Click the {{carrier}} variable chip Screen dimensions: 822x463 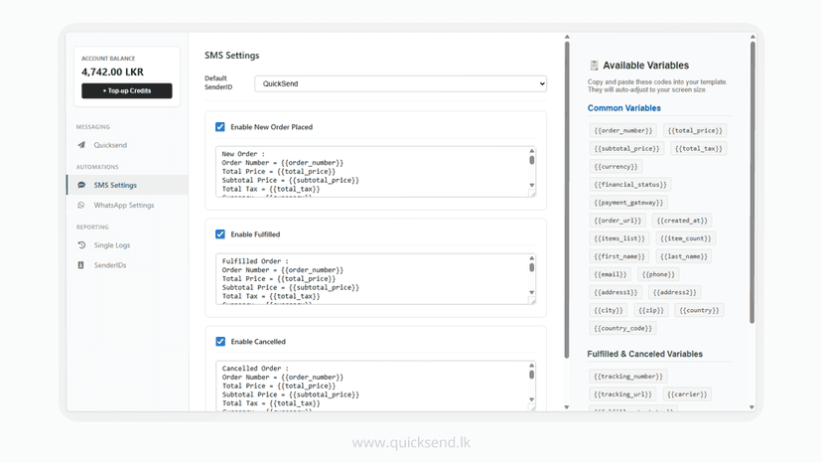pyautogui.click(x=687, y=394)
